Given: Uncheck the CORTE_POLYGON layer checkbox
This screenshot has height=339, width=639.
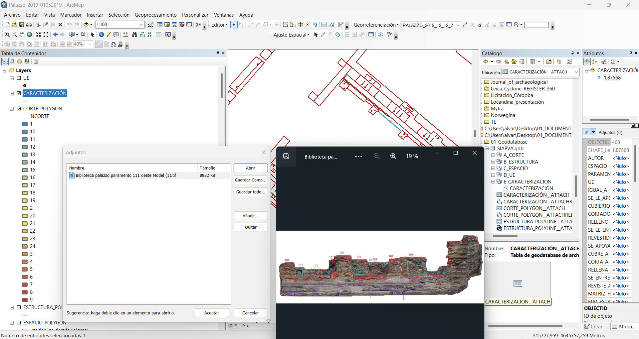Looking at the screenshot, I should point(19,109).
